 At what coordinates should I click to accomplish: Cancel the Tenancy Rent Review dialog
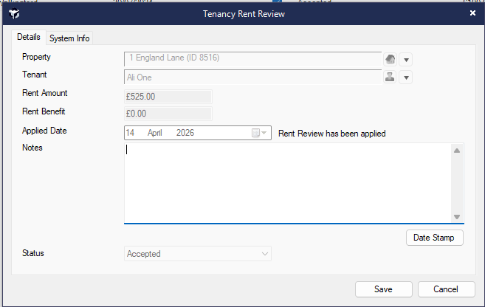tap(446, 289)
